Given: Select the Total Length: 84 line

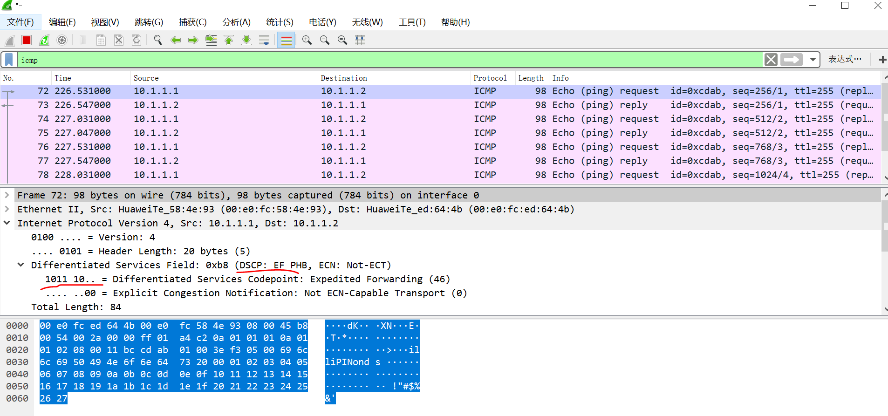Looking at the screenshot, I should 76,307.
